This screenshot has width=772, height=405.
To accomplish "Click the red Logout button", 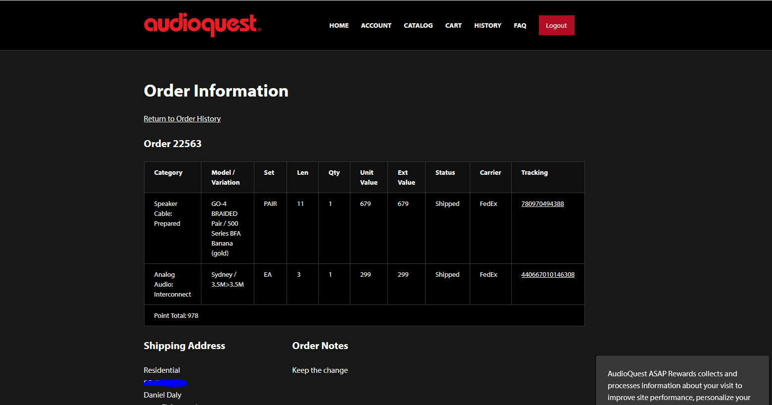I will click(x=557, y=25).
